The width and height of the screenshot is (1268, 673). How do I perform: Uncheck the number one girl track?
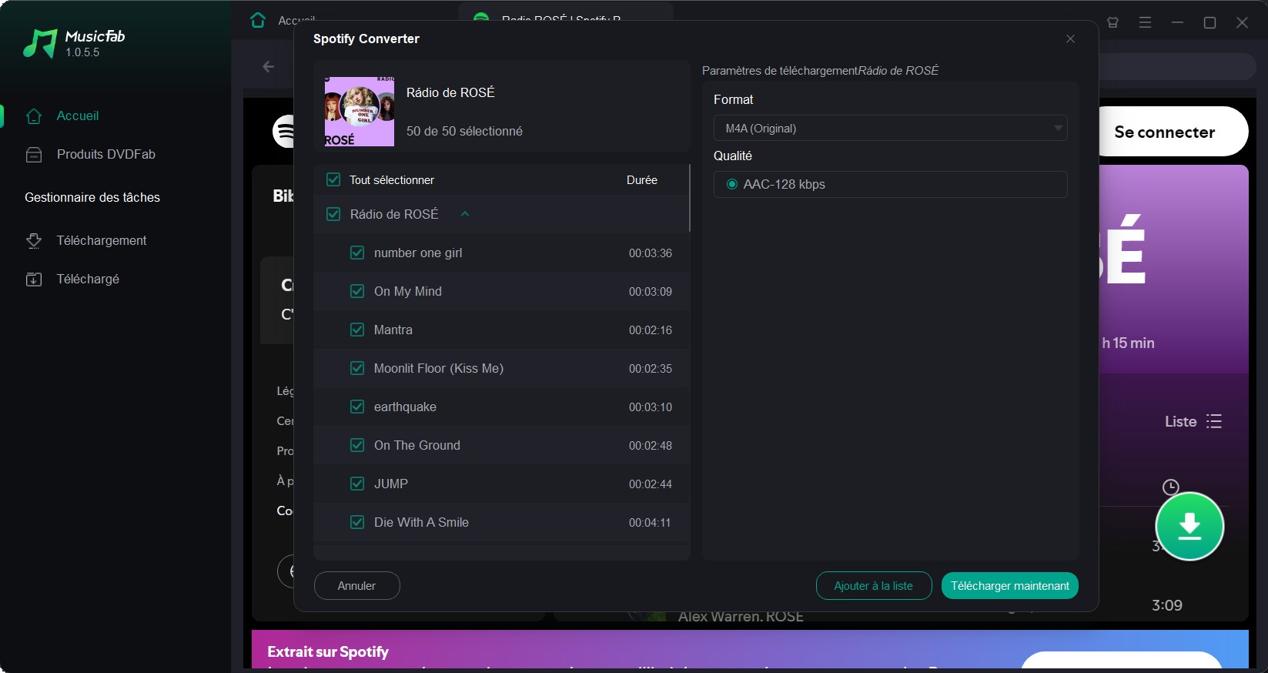tap(357, 253)
